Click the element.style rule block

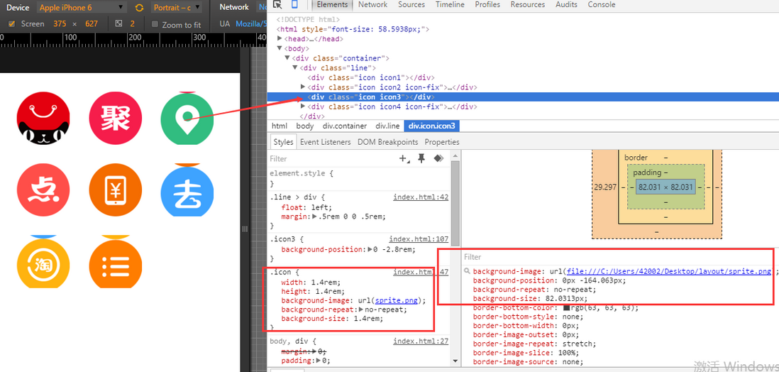click(359, 178)
